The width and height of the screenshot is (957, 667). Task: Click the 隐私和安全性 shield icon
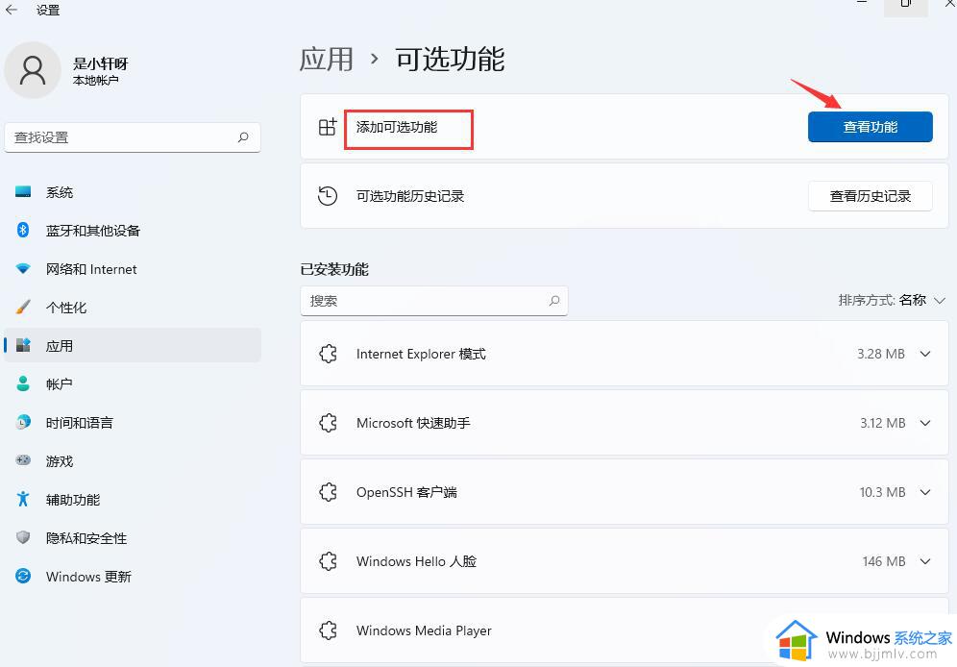pos(23,537)
